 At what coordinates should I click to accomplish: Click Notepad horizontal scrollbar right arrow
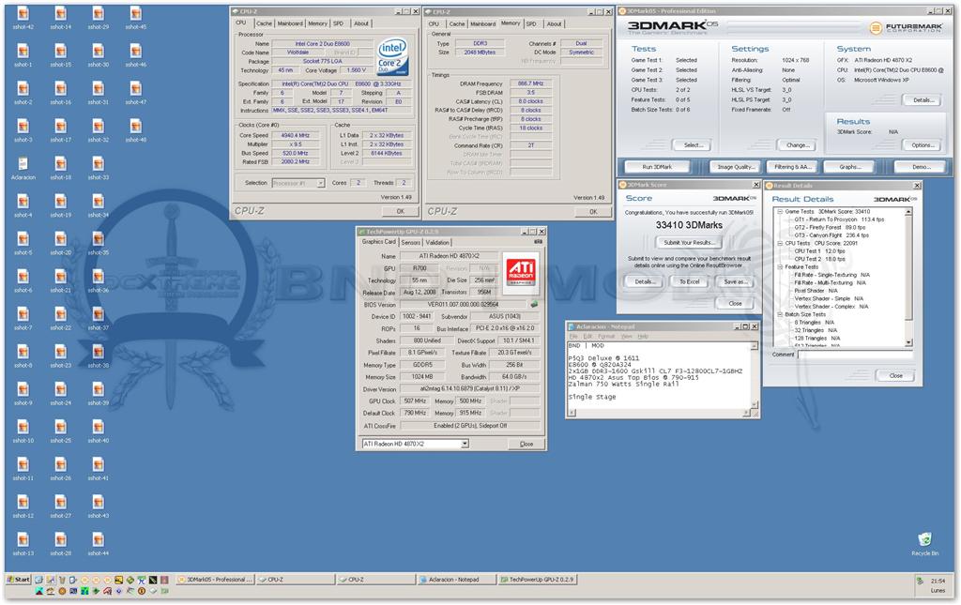(746, 414)
